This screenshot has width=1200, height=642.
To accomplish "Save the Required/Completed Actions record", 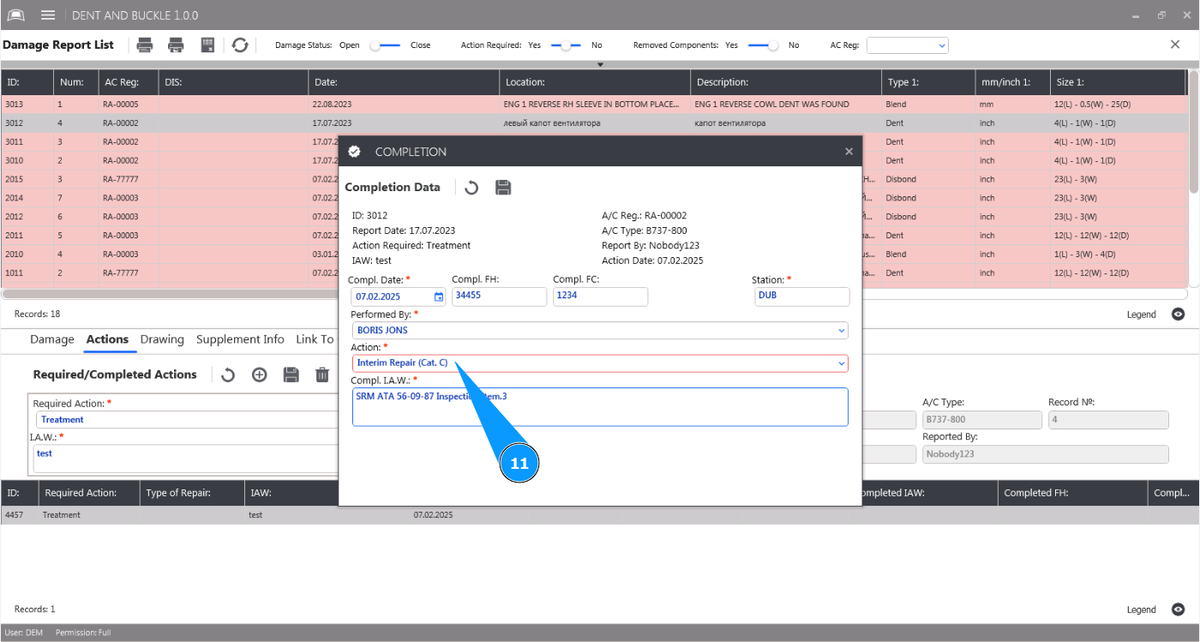I will click(291, 375).
